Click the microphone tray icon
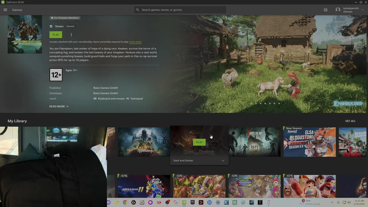Image resolution: width=368 pixels, height=207 pixels. (x=338, y=202)
